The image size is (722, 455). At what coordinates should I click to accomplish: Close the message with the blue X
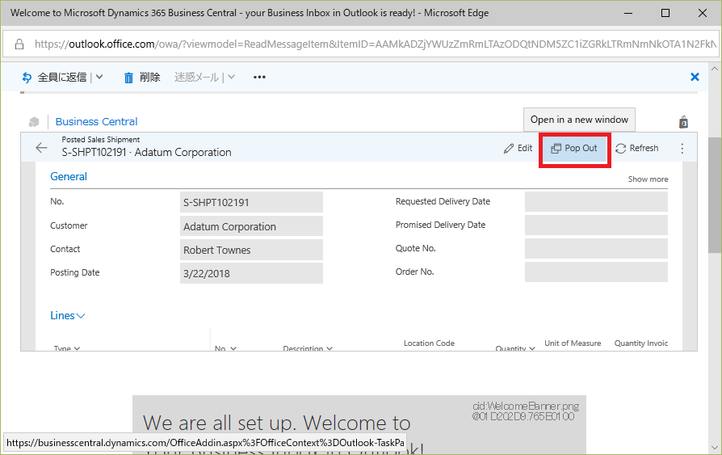coord(695,77)
